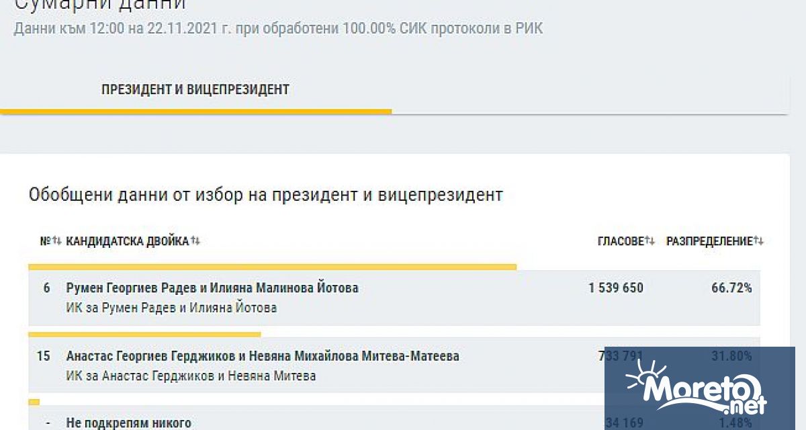Click the long yellow bar above Радев

[x=272, y=267]
